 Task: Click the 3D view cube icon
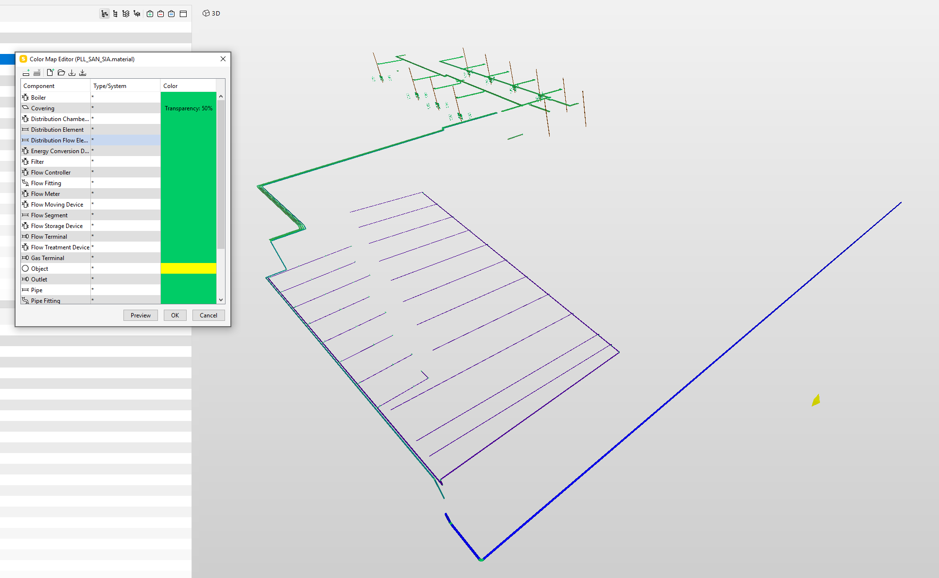[206, 13]
